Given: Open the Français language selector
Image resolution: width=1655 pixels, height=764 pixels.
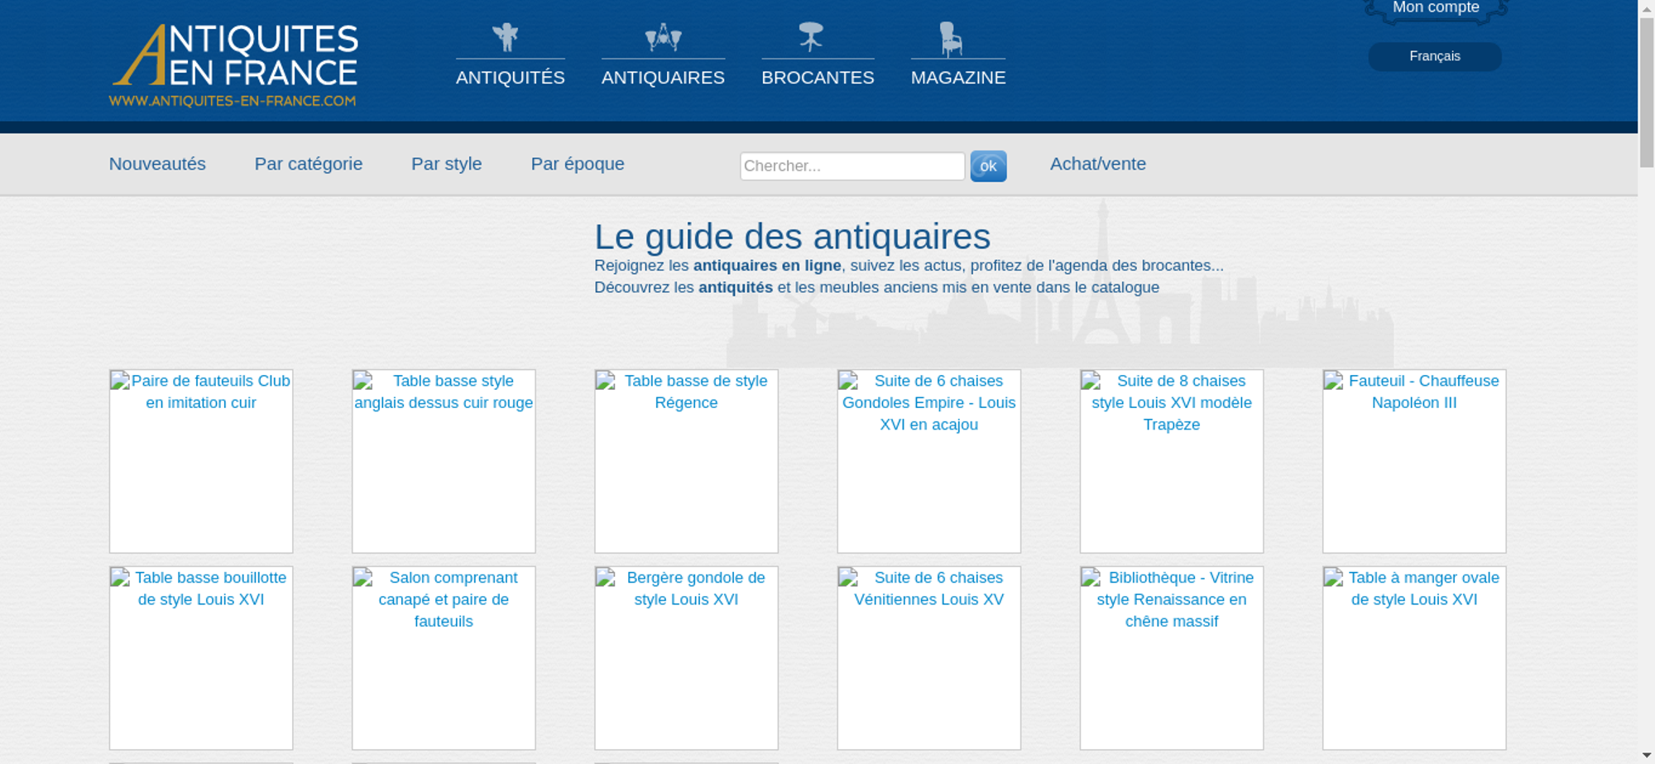Looking at the screenshot, I should 1434,56.
